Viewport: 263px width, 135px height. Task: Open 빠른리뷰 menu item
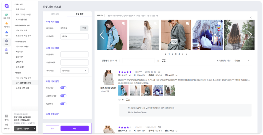click(19, 51)
